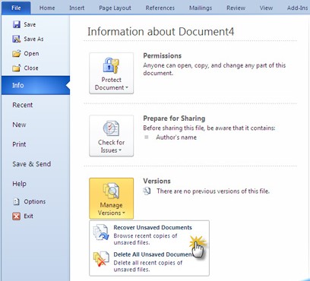The image size is (310, 281).
Task: Click the Manage Versions magnifier icon
Action: (111, 191)
